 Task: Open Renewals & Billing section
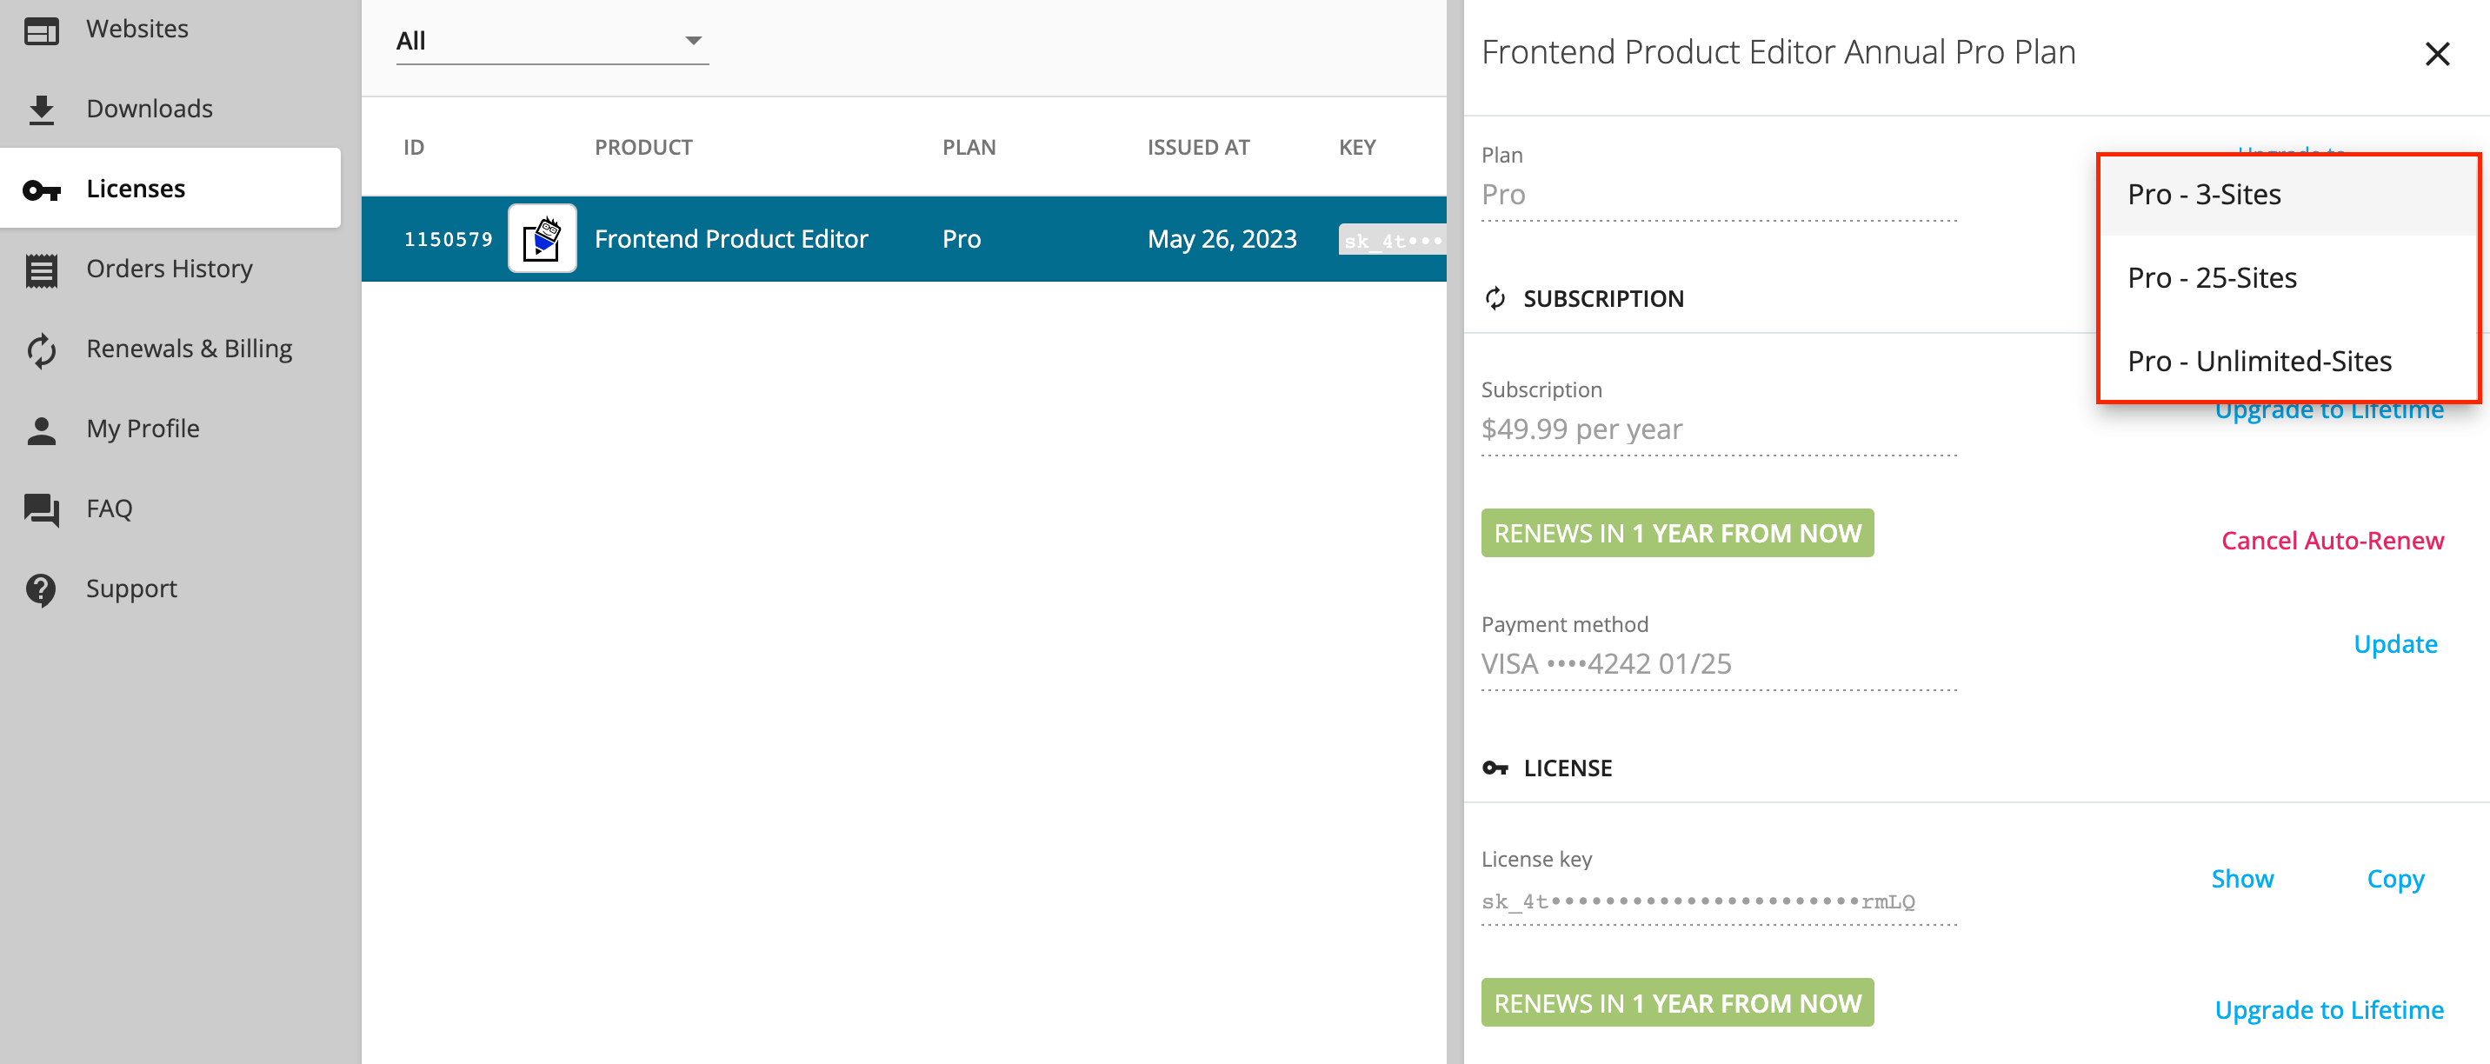click(190, 349)
